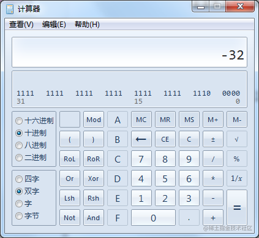
Task: Click the reciprocal 1/x button
Action: pyautogui.click(x=237, y=178)
